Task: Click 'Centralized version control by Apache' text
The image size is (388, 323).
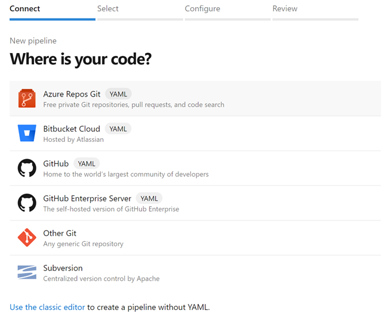Action: (x=101, y=279)
